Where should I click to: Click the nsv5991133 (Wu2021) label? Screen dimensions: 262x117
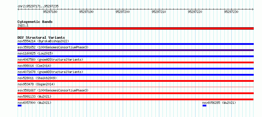pos(34,96)
